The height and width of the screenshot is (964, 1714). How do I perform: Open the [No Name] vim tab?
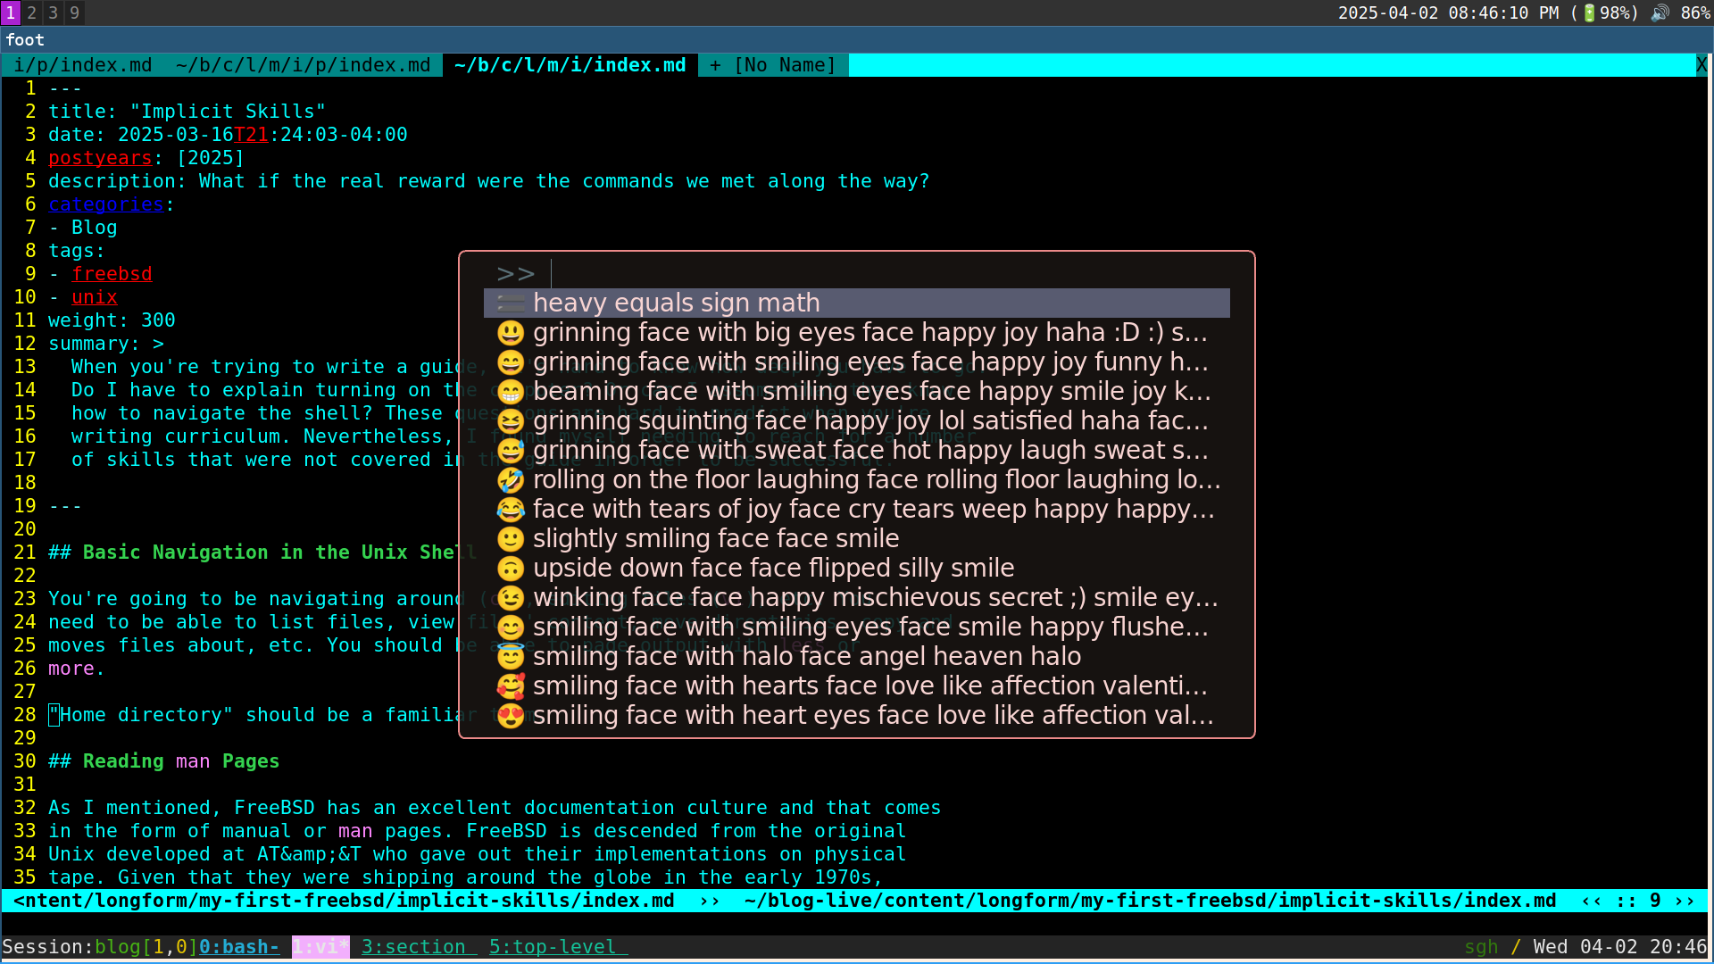coord(773,65)
